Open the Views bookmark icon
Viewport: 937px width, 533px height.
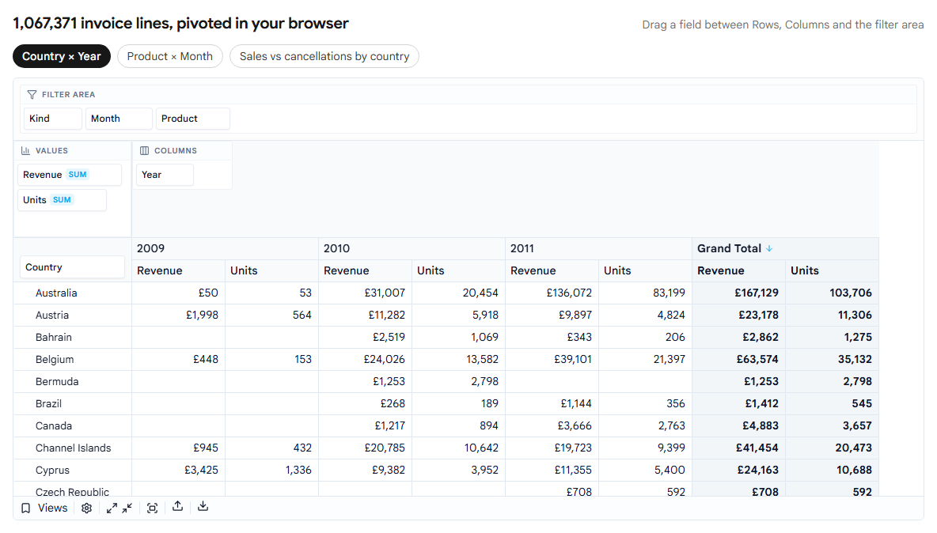pos(25,508)
